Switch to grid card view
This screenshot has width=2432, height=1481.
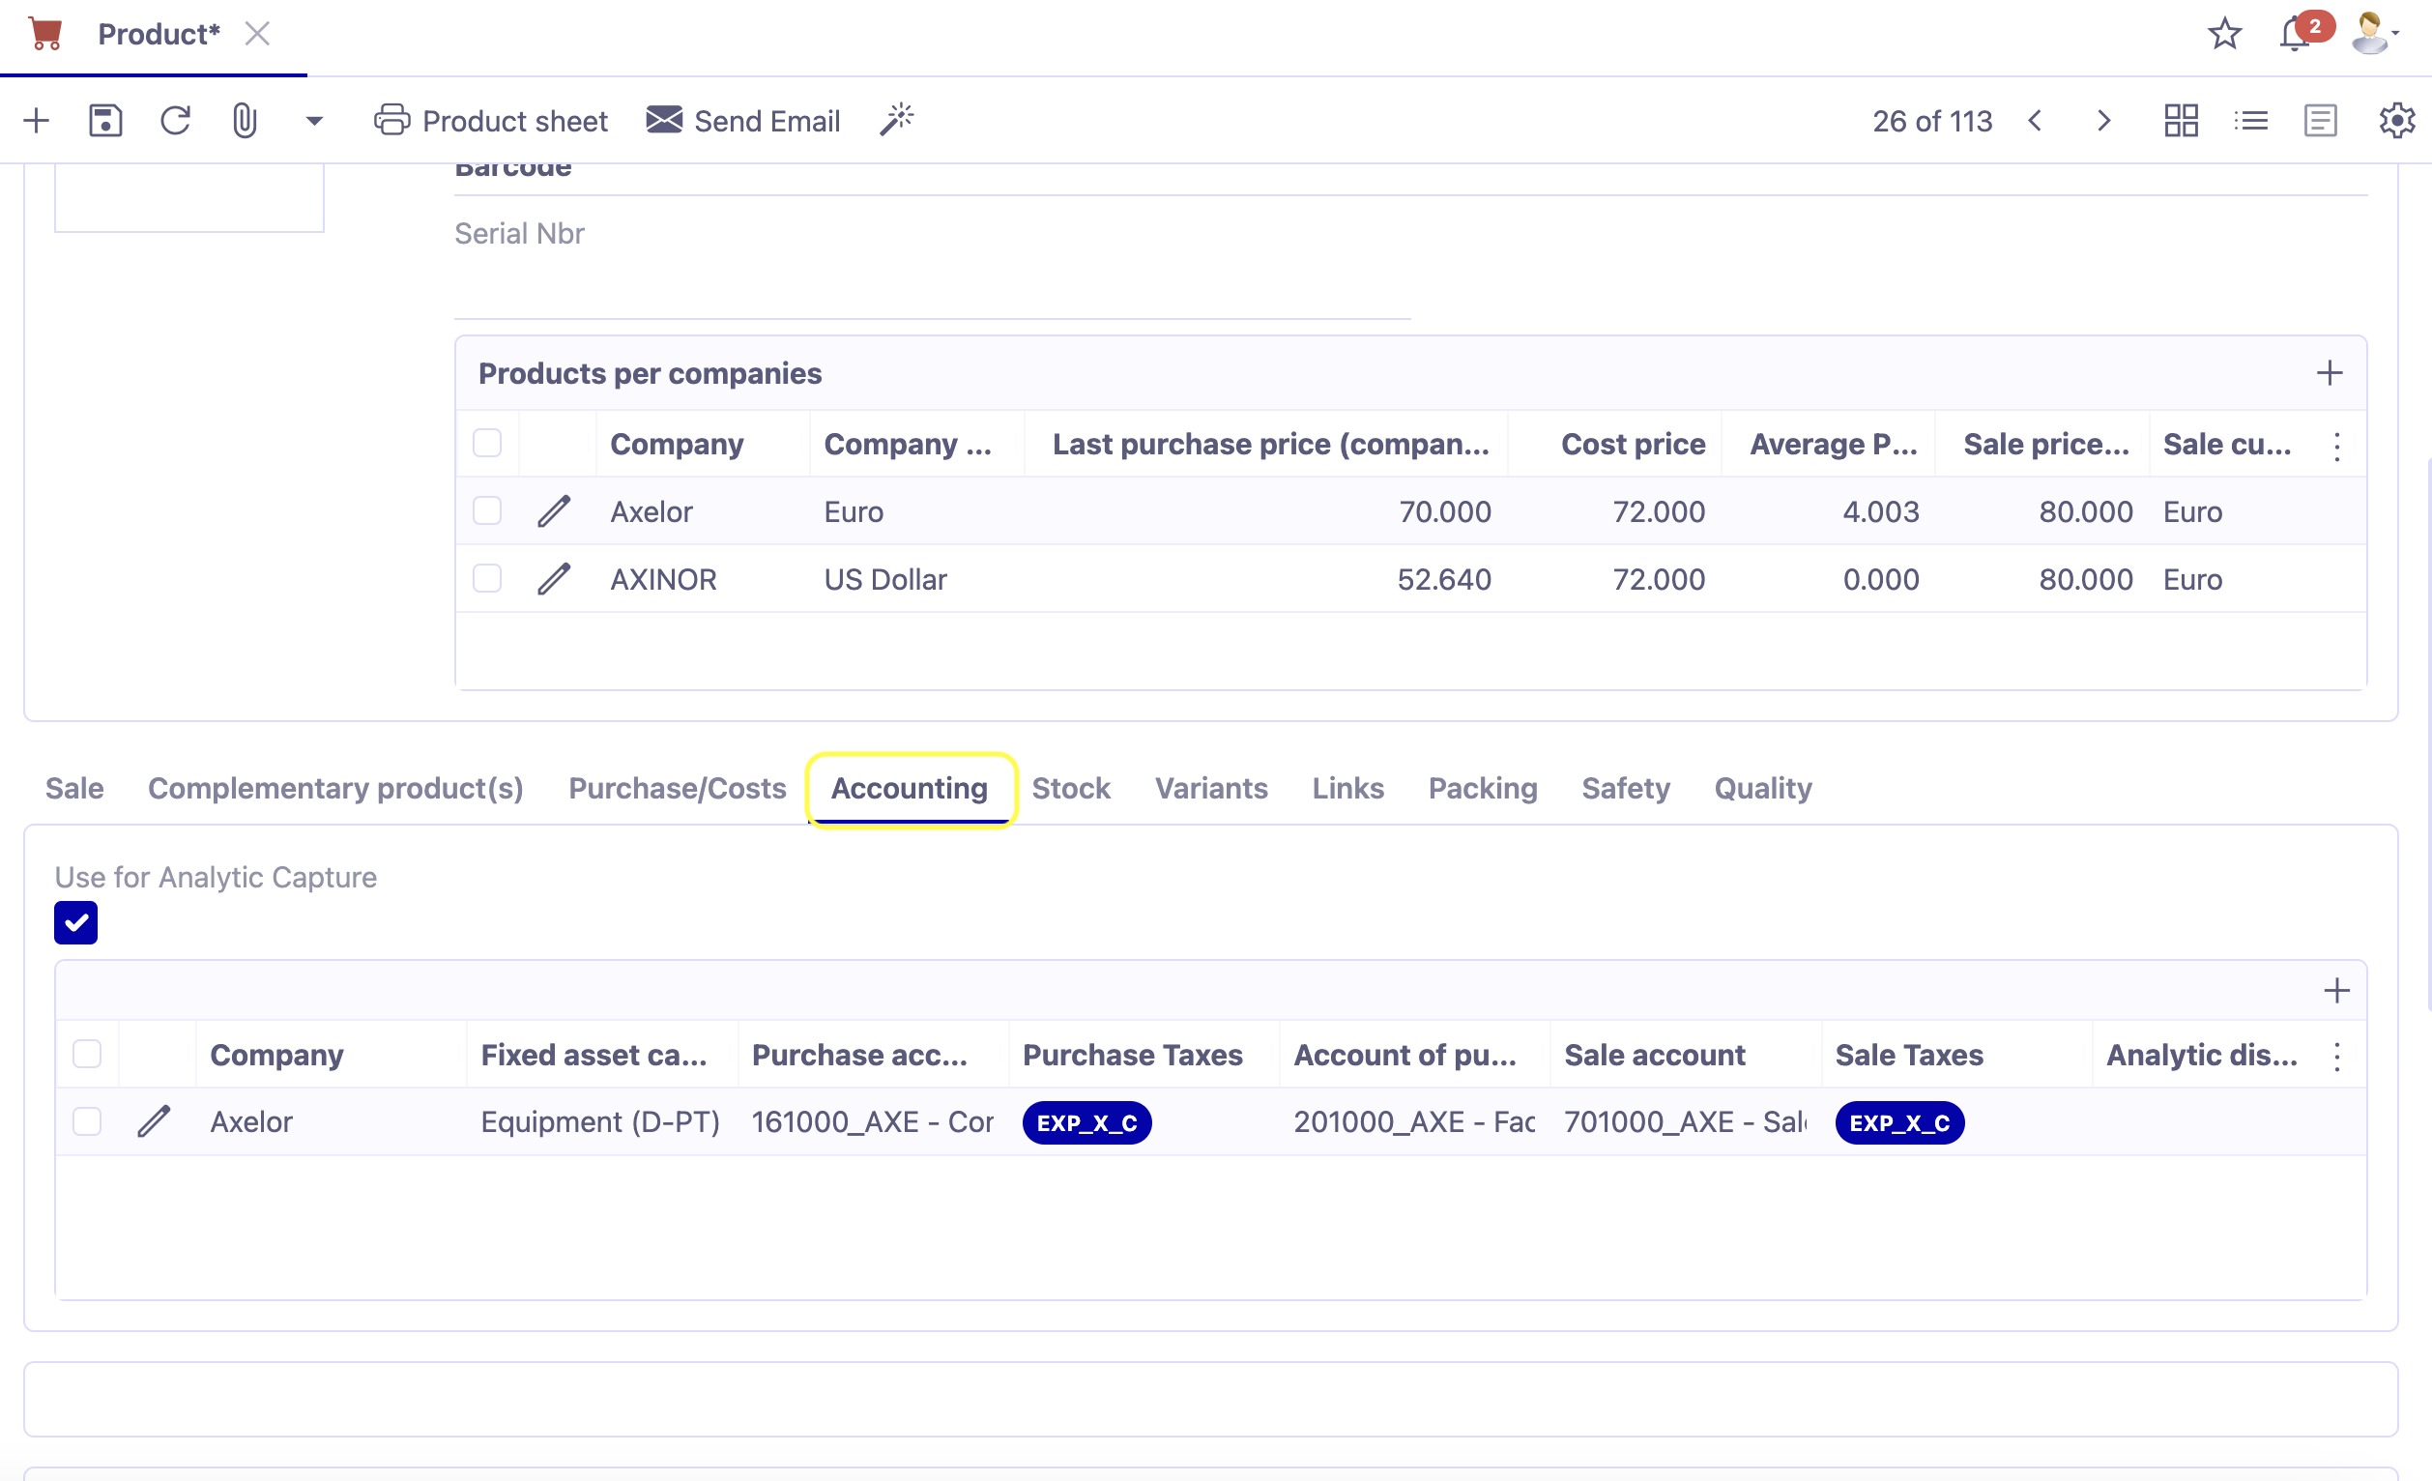(x=2182, y=120)
